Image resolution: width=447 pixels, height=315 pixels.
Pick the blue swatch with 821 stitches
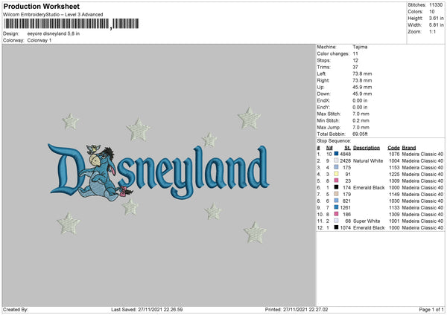click(336, 201)
